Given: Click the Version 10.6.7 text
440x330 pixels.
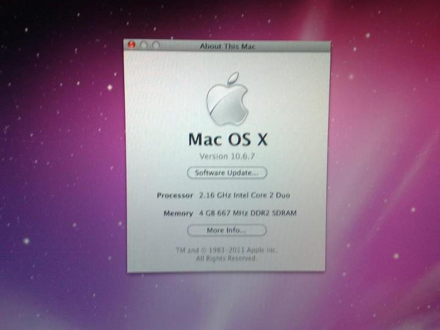Looking at the screenshot, I should pos(227,156).
